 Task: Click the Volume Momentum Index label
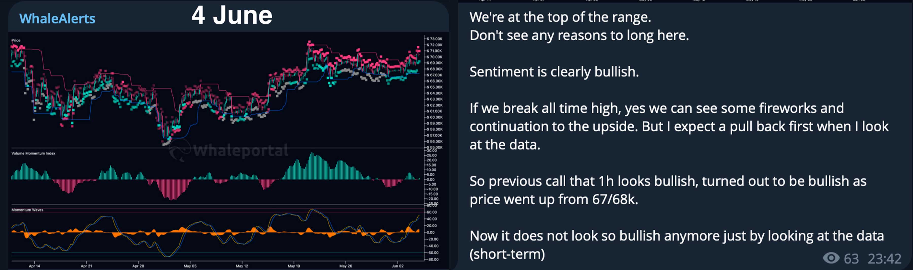pos(33,154)
